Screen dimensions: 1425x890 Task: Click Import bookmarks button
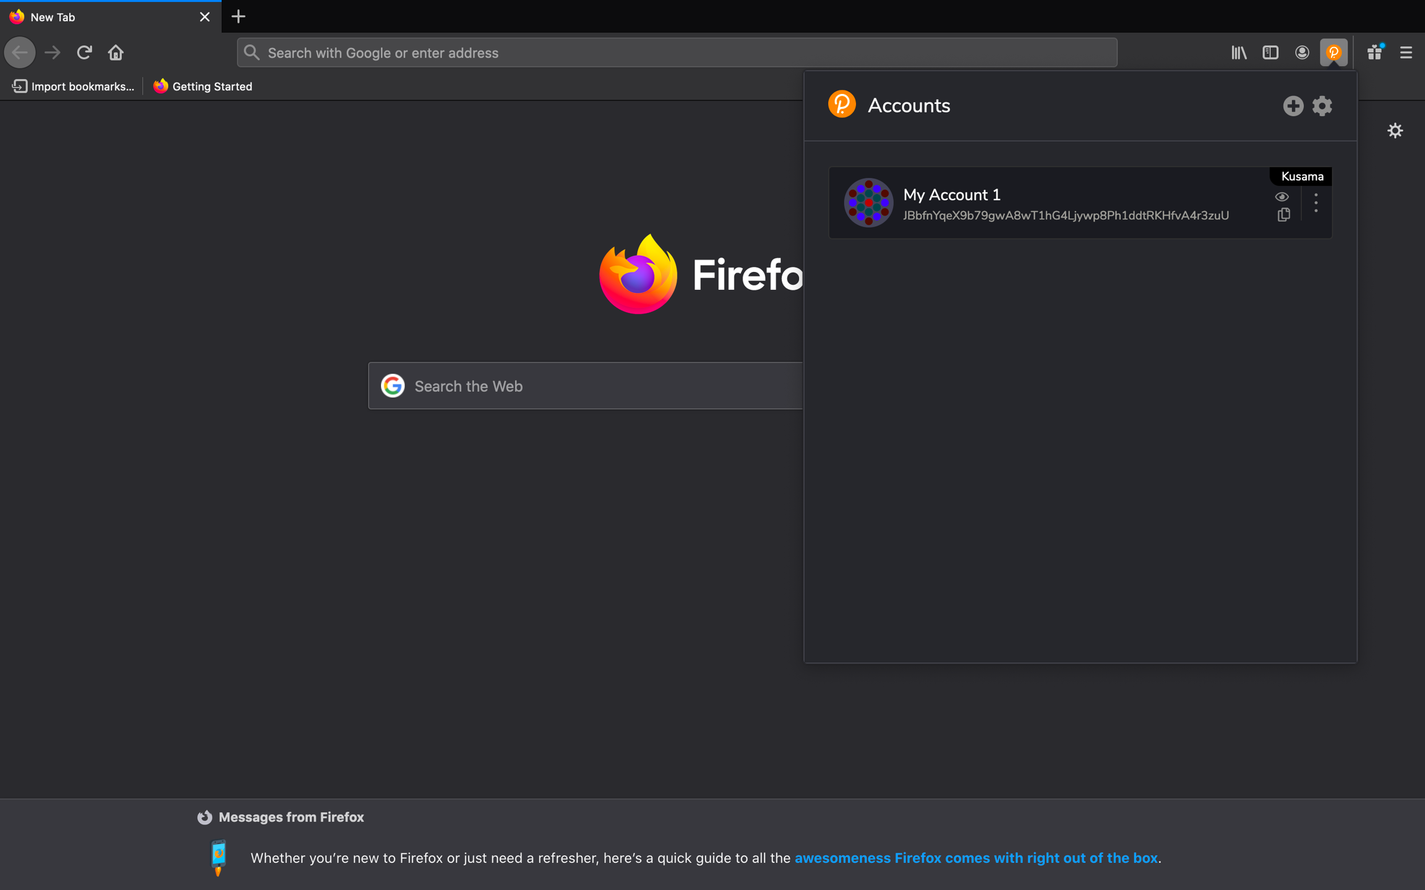[x=74, y=87]
